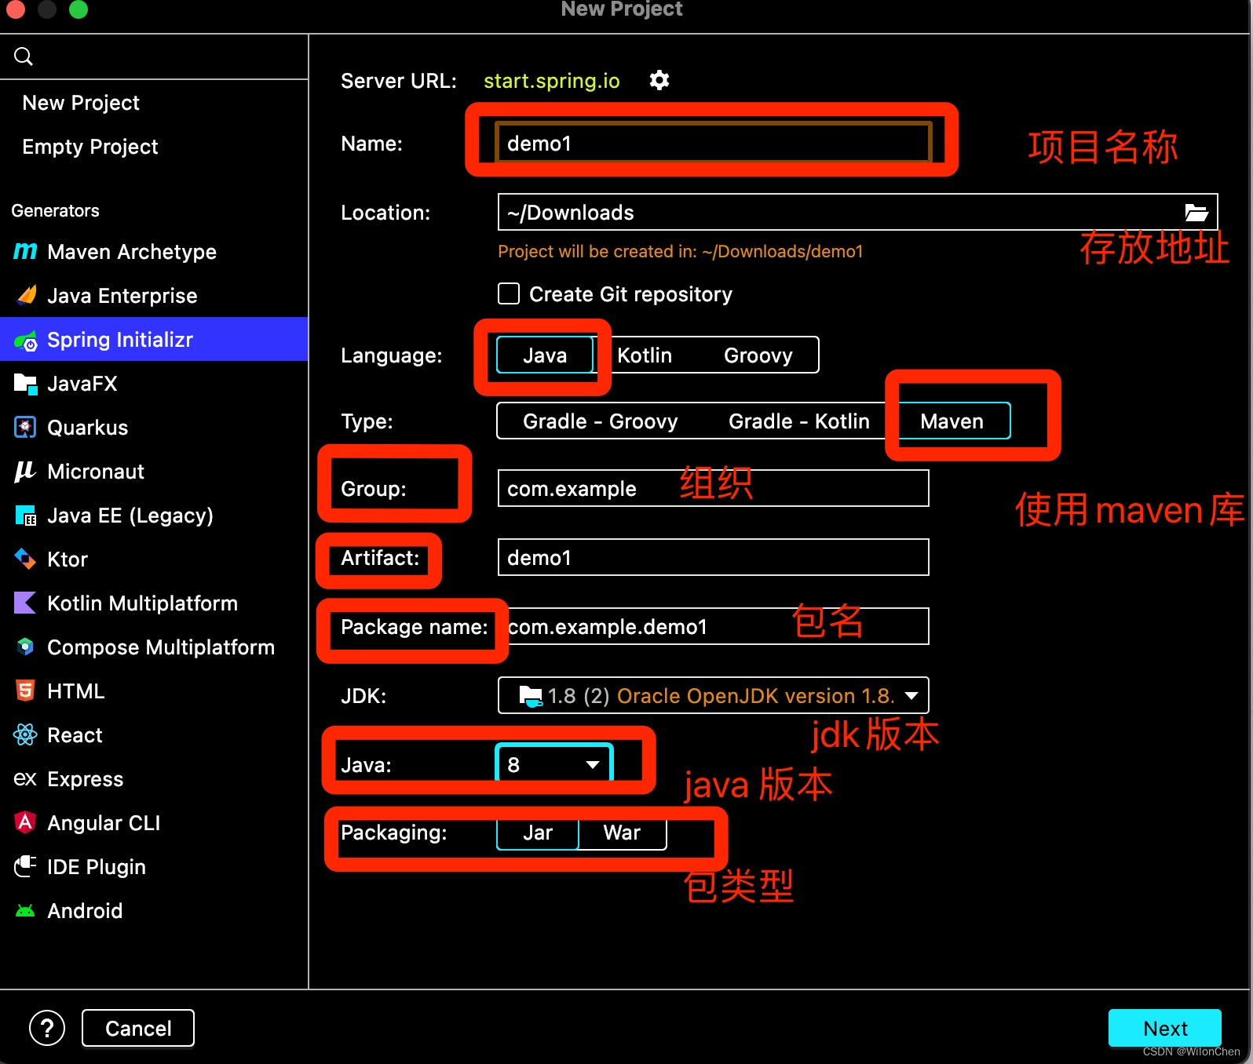Click the Java Enterprise icon
Image resolution: width=1253 pixels, height=1064 pixels.
coord(26,295)
